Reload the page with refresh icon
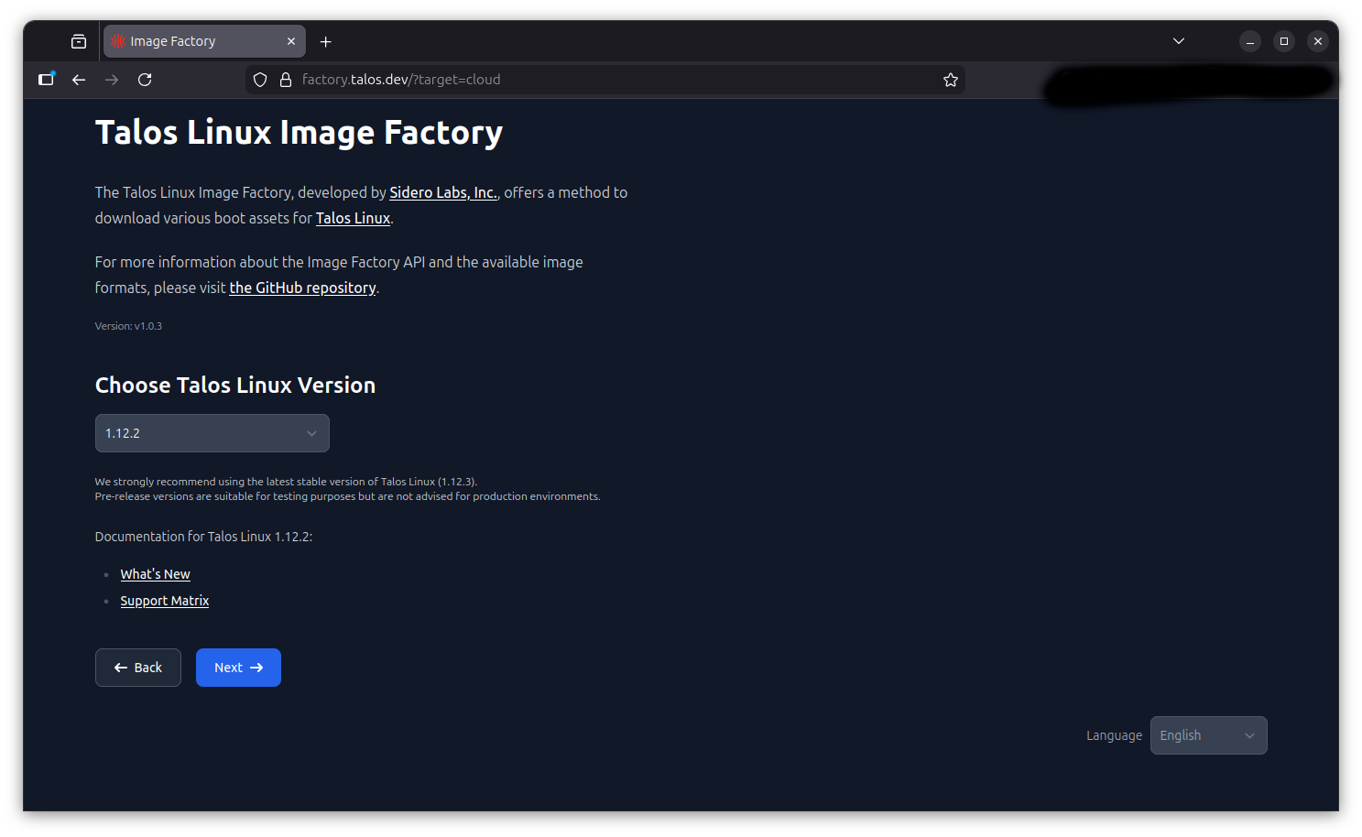Viewport: 1362px width, 837px height. tap(145, 80)
